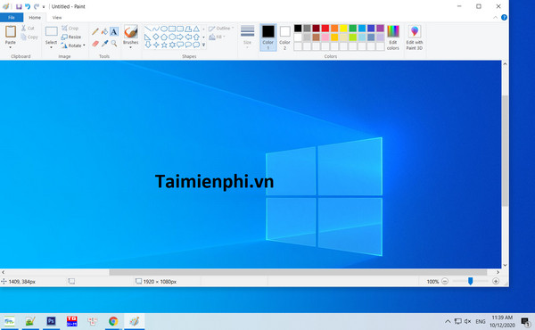Choose the Right triangle shape
The height and width of the screenshot is (330, 535).
[148, 37]
